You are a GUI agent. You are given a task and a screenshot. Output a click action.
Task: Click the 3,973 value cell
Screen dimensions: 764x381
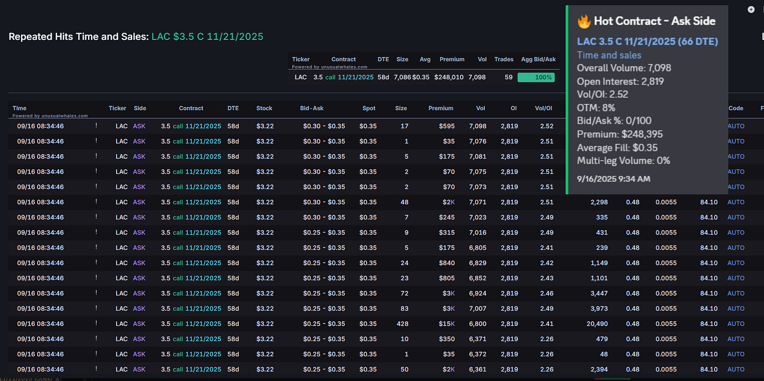pyautogui.click(x=599, y=309)
